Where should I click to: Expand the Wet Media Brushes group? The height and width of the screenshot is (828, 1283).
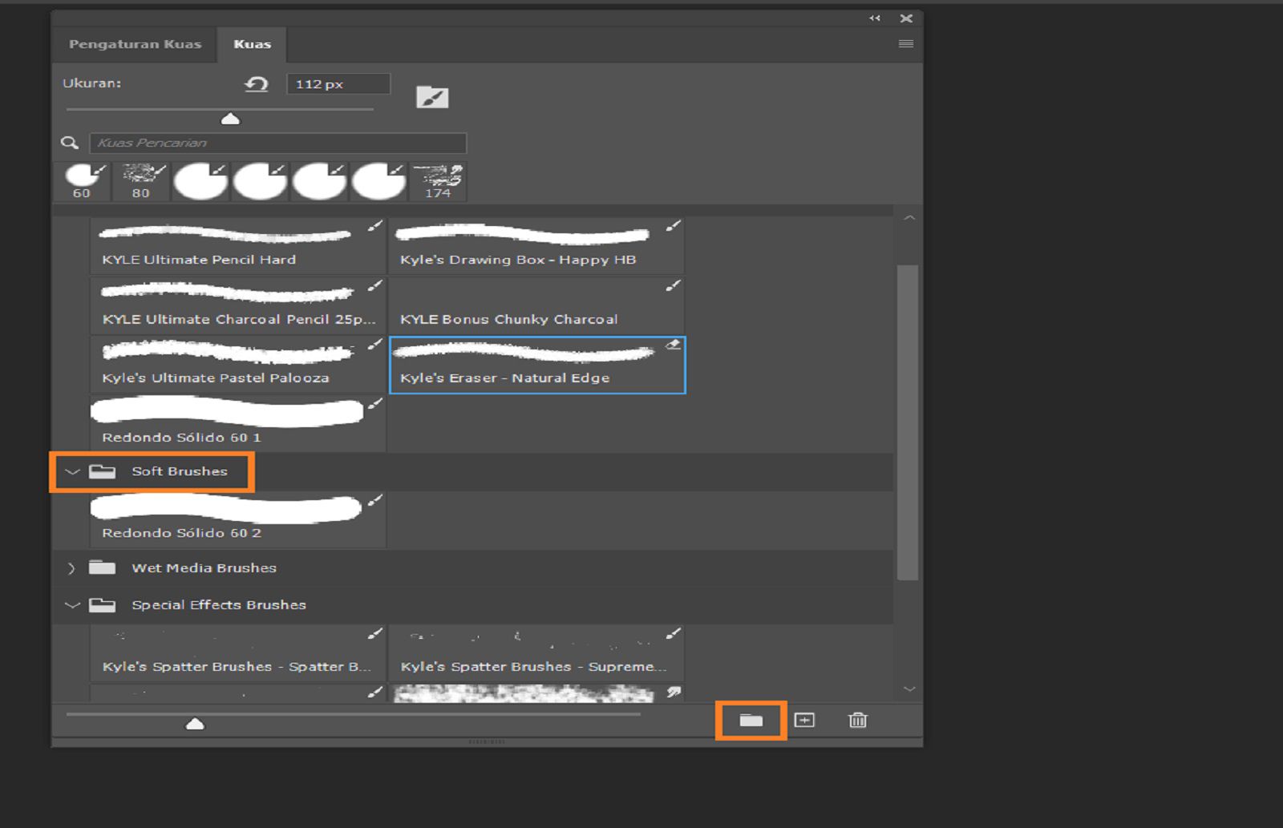pos(72,567)
